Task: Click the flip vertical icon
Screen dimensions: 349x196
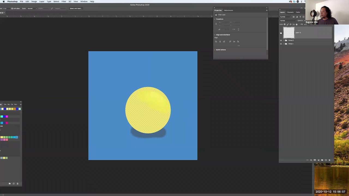Action: [239, 29]
